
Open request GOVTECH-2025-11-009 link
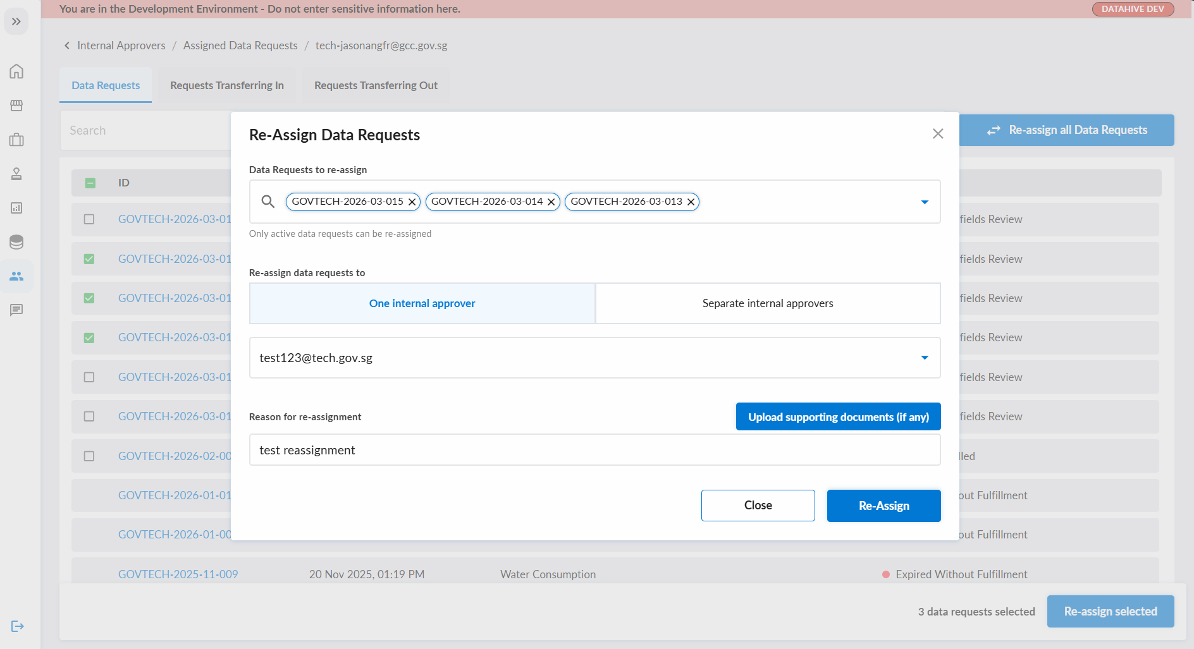tap(178, 574)
